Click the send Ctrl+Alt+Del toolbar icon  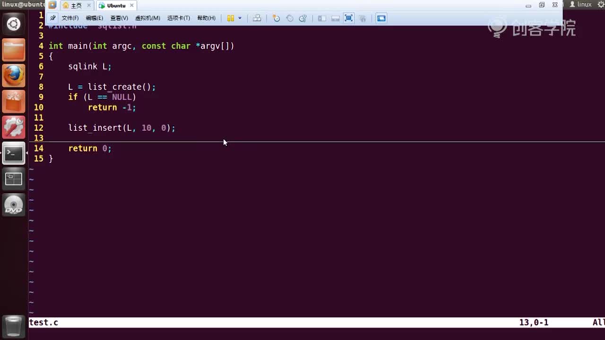click(257, 18)
